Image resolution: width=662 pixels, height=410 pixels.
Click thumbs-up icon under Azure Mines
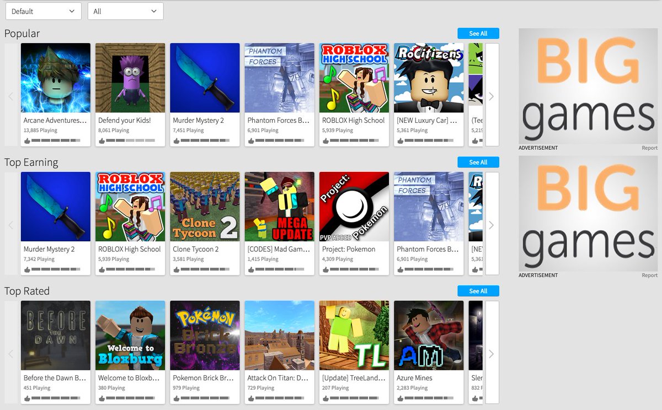pyautogui.click(x=400, y=398)
